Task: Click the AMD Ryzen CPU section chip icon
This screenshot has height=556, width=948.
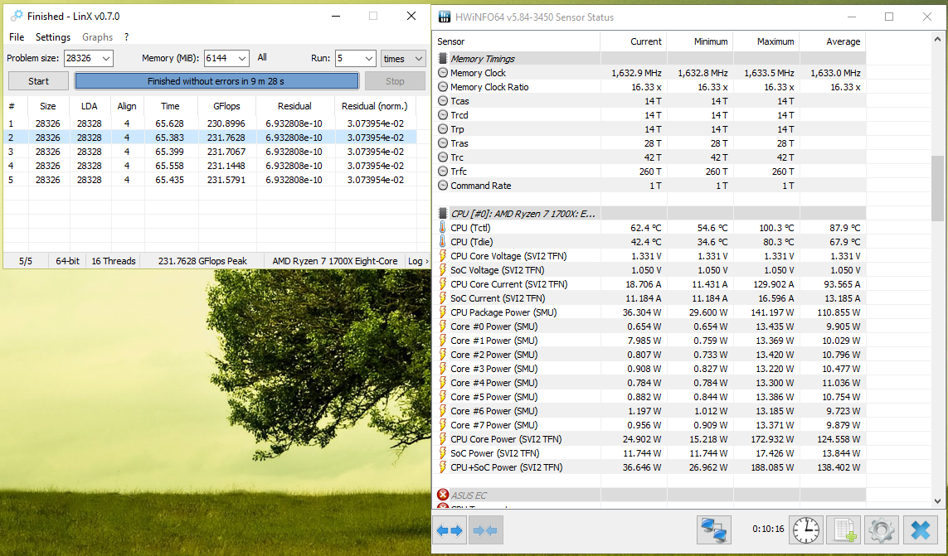Action: [443, 213]
